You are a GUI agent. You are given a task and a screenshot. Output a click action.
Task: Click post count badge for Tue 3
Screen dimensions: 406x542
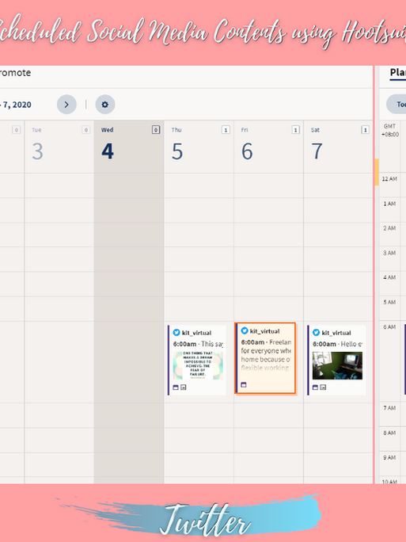[x=86, y=130]
